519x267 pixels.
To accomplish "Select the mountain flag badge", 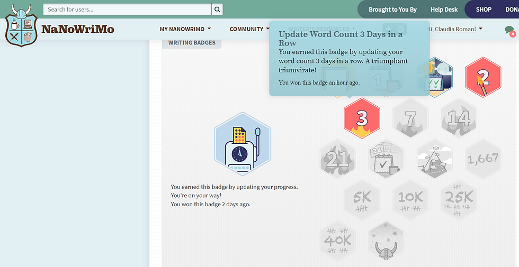I will [435, 159].
